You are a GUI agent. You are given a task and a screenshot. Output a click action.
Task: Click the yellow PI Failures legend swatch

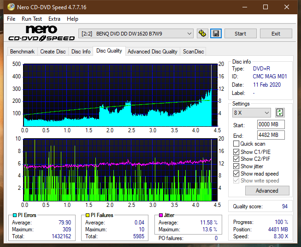pos(88,215)
